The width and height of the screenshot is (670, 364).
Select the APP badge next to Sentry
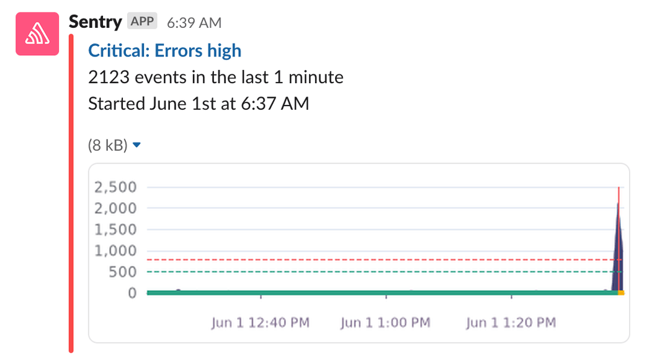142,20
